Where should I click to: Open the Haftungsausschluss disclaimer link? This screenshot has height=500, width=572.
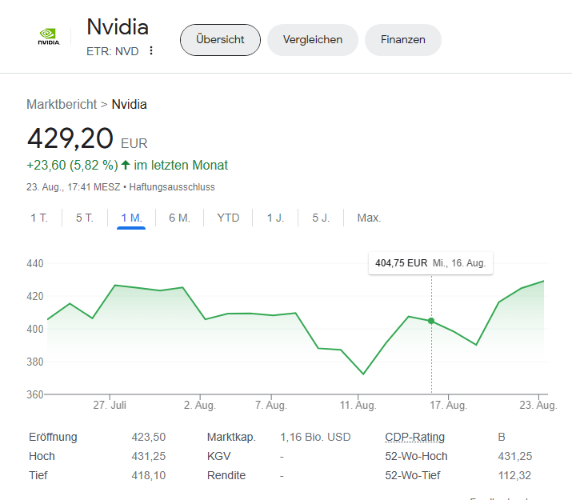tap(172, 187)
